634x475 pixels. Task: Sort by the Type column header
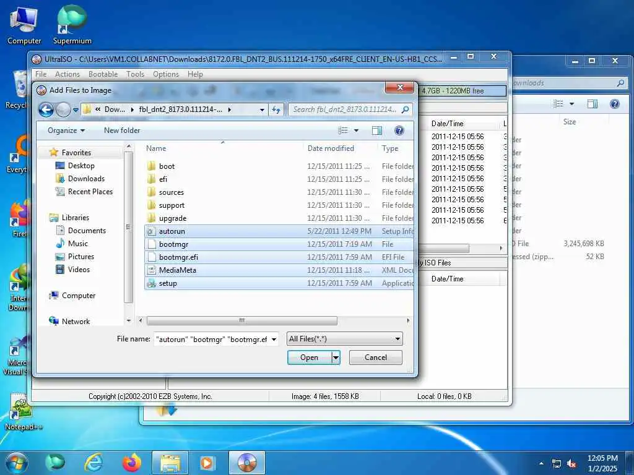(396, 148)
